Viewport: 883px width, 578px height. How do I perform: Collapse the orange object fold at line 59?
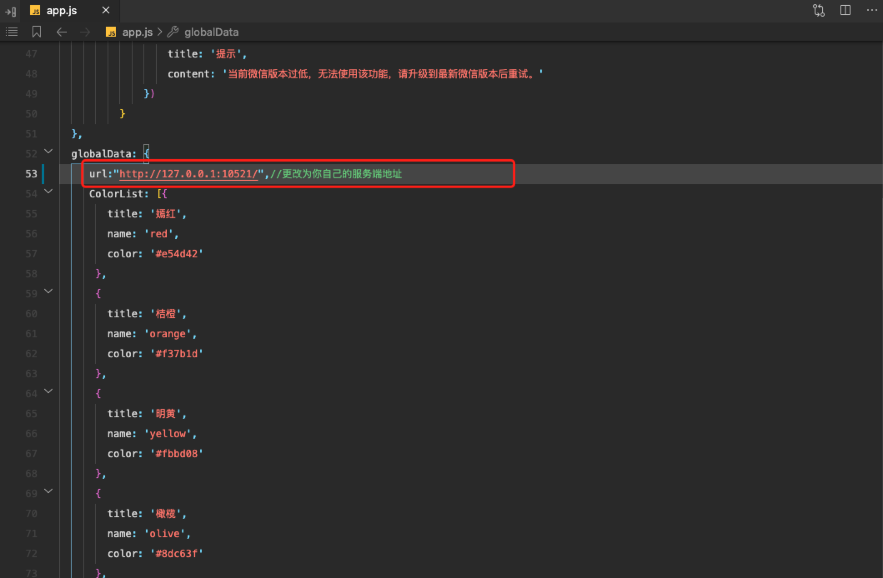[48, 291]
